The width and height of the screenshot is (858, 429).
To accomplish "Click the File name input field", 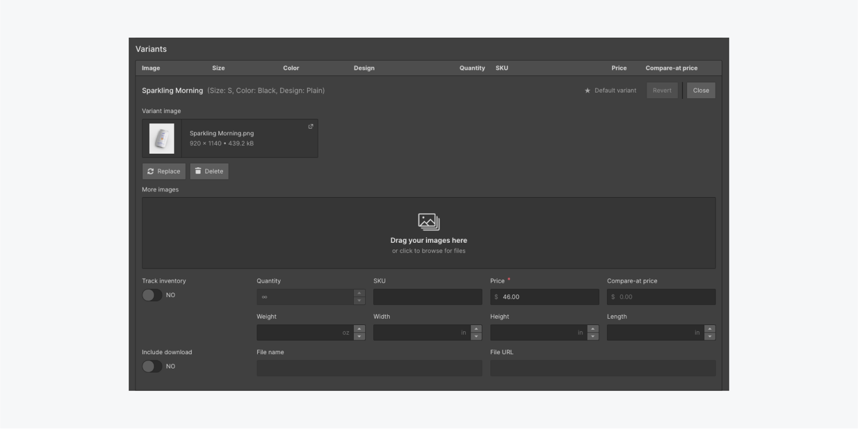I will (369, 368).
